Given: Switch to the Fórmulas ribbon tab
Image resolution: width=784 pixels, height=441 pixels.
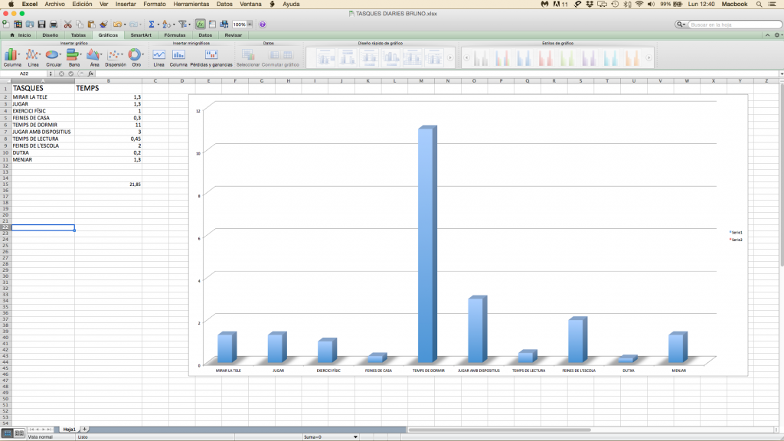Looking at the screenshot, I should pos(175,35).
